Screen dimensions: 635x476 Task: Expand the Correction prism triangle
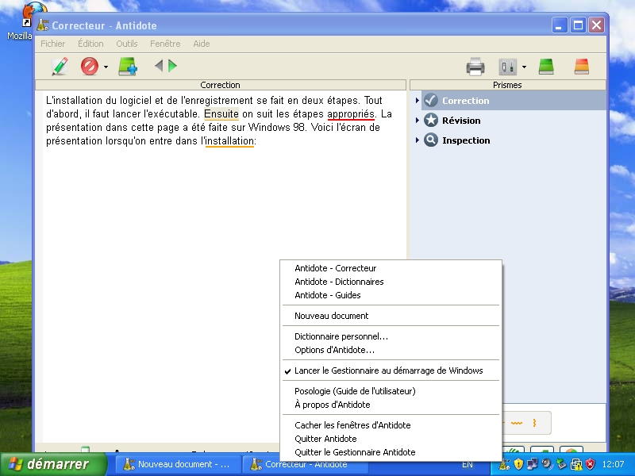click(417, 101)
